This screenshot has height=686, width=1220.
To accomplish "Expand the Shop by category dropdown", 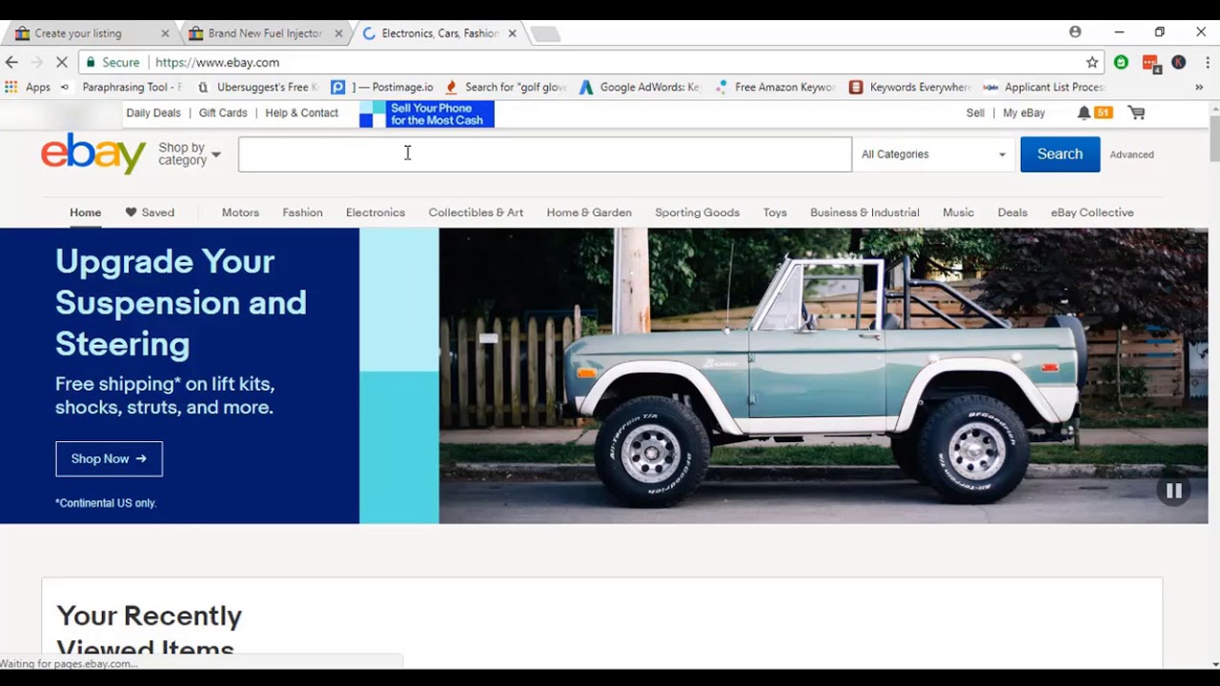I will click(x=189, y=153).
